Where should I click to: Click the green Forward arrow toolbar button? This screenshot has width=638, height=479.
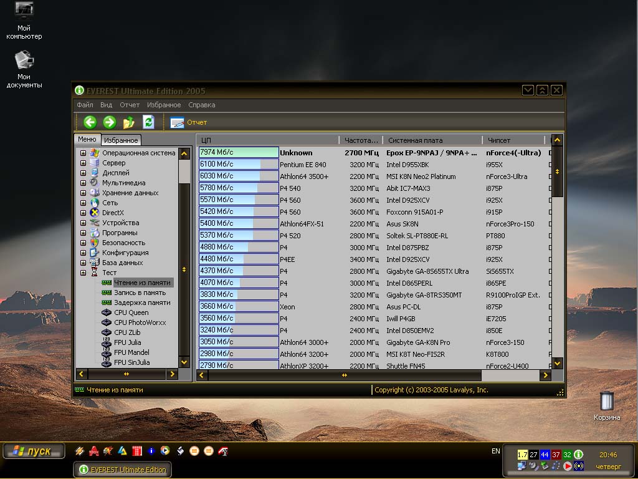(x=109, y=122)
